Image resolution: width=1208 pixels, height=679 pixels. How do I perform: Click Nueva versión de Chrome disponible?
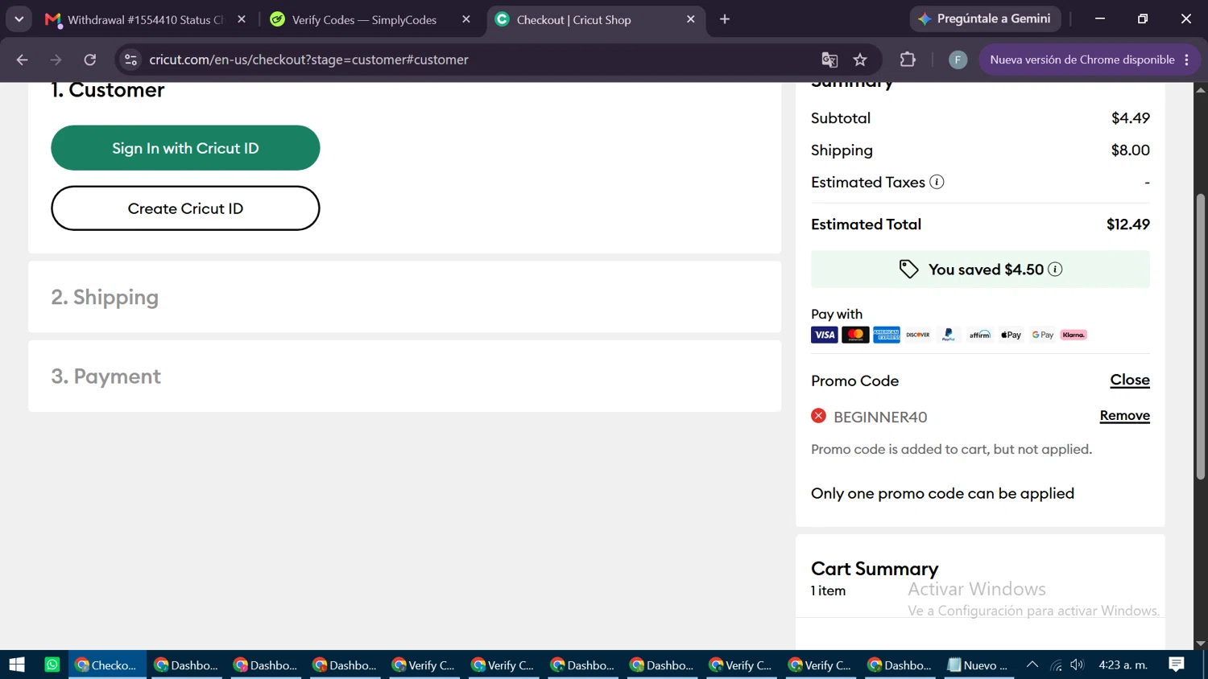coord(1082,60)
